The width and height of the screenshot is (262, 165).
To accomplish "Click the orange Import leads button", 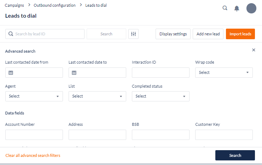I will click(x=240, y=34).
